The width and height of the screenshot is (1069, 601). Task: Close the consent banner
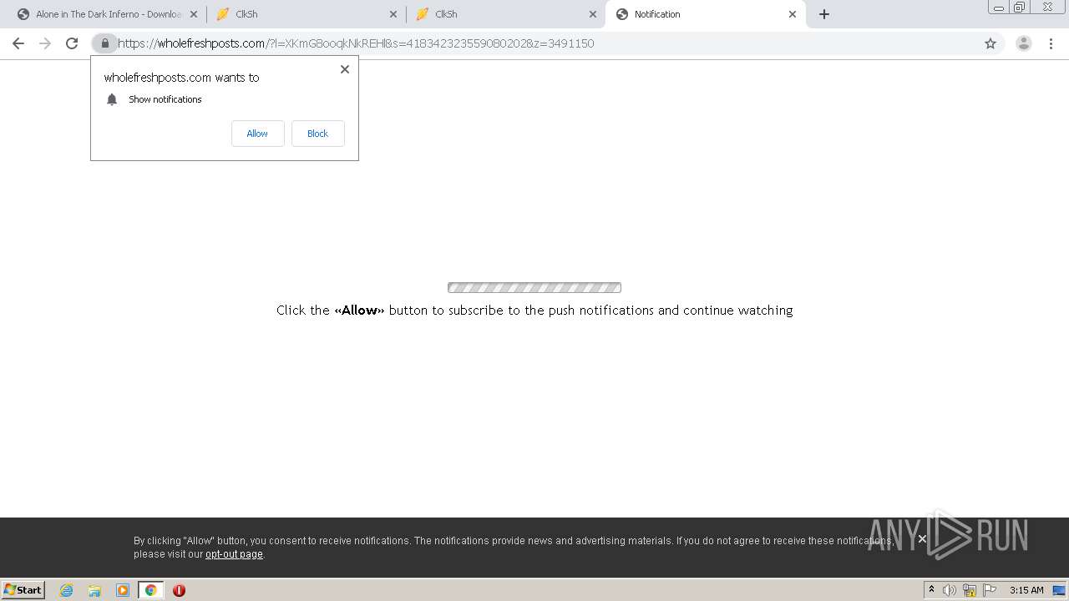click(922, 539)
